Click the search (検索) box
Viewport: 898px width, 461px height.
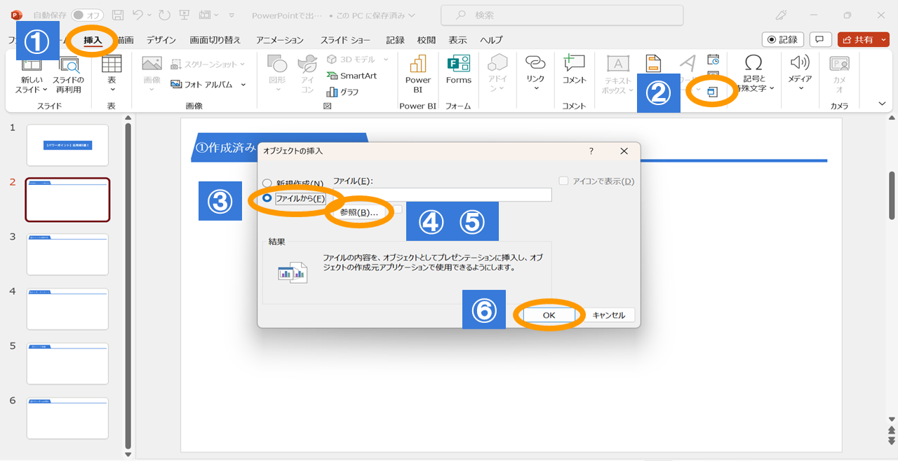562,15
